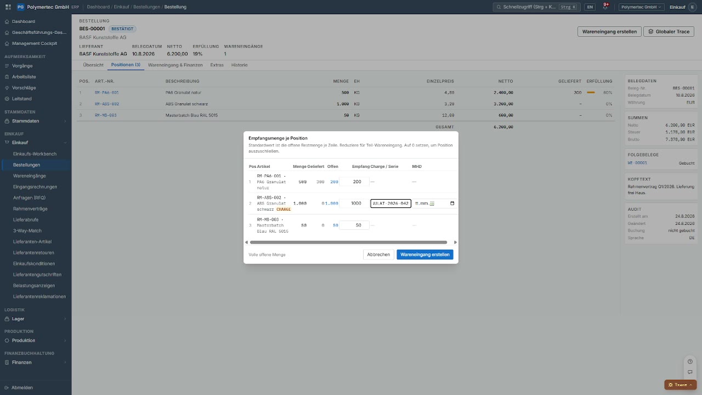
Task: Click the 60% fulfillment progress bar
Action: pos(591,93)
